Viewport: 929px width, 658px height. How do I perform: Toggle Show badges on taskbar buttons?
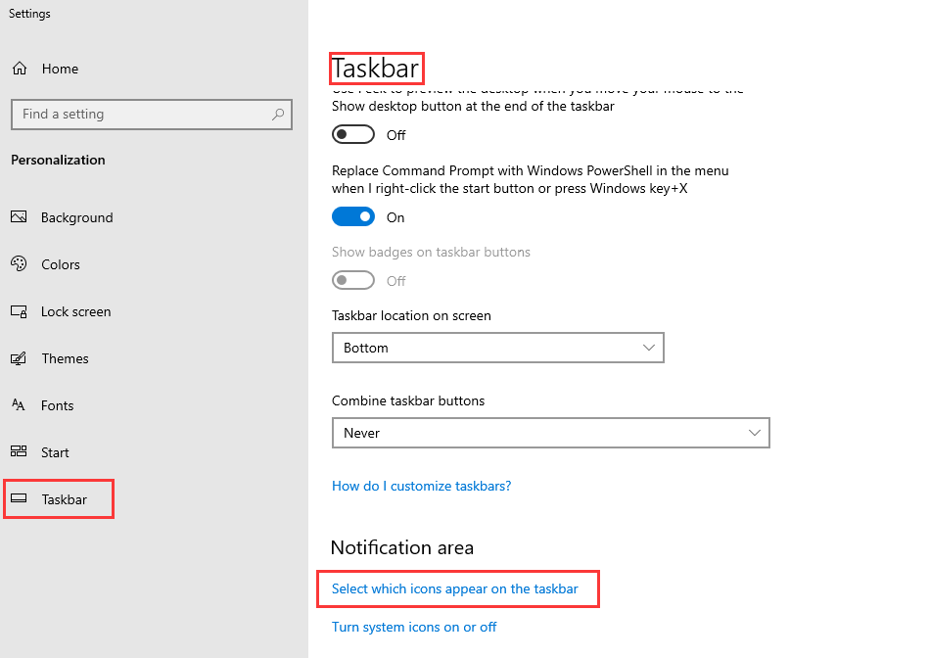(x=353, y=280)
